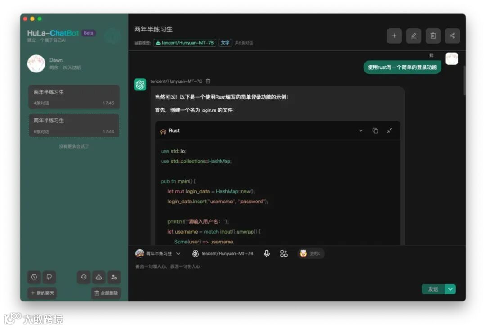Open the 两年半练习生 role dropdown in input bar

(158, 254)
